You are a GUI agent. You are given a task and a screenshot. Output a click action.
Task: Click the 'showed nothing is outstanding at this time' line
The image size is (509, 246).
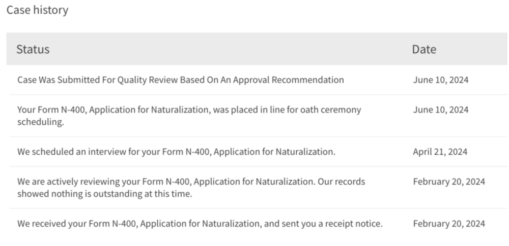click(104, 194)
